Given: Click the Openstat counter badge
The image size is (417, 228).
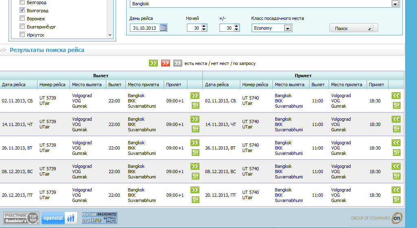Looking at the screenshot, I should tap(59, 218).
